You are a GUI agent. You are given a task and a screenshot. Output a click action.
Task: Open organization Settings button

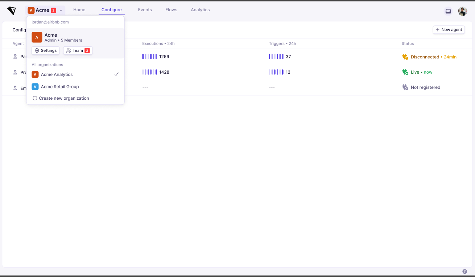click(46, 50)
